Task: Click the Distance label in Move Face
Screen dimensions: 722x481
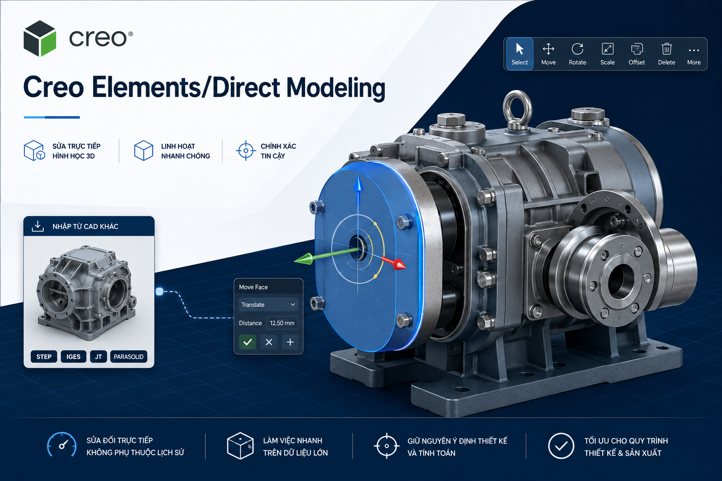Action: point(250,323)
